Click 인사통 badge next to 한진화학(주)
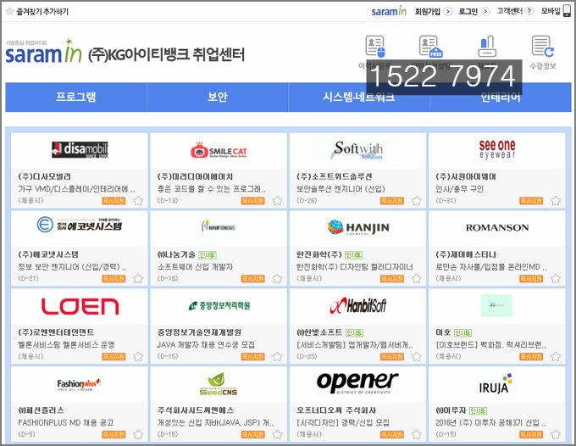576x446 pixels. tap(354, 255)
